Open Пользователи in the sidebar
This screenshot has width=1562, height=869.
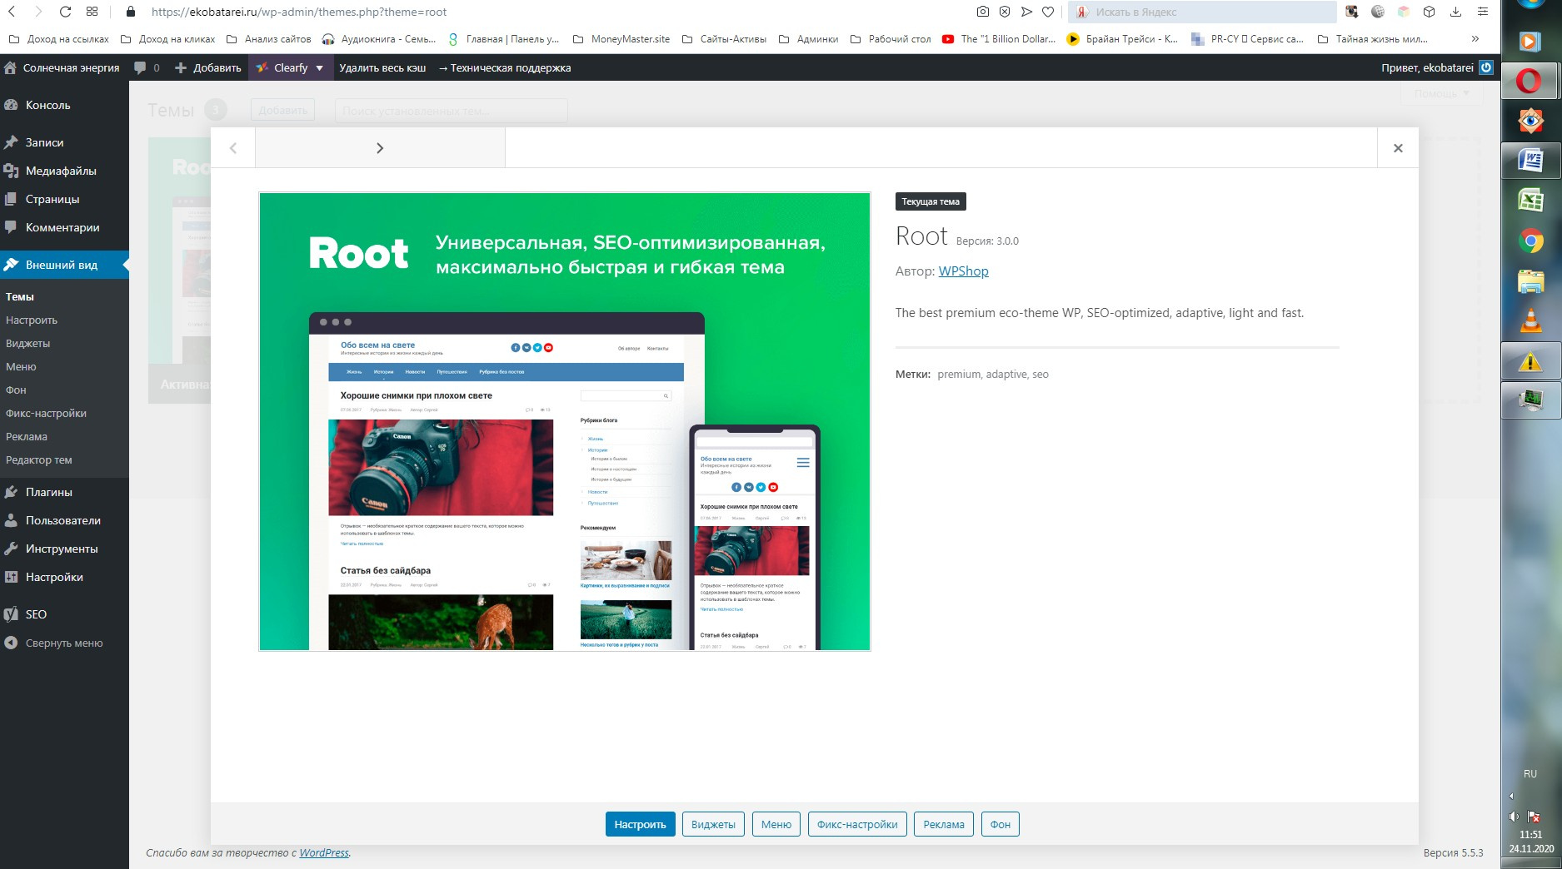tap(64, 520)
